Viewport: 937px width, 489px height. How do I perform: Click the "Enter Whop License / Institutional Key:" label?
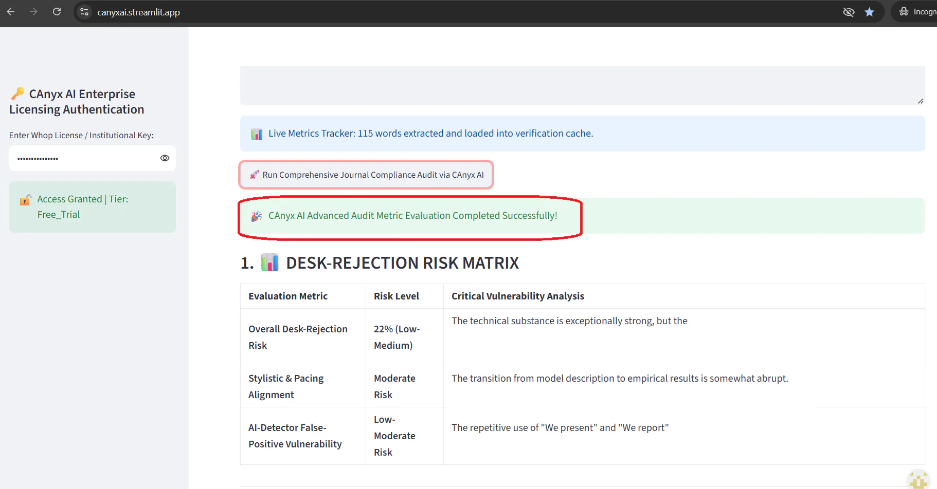(81, 135)
